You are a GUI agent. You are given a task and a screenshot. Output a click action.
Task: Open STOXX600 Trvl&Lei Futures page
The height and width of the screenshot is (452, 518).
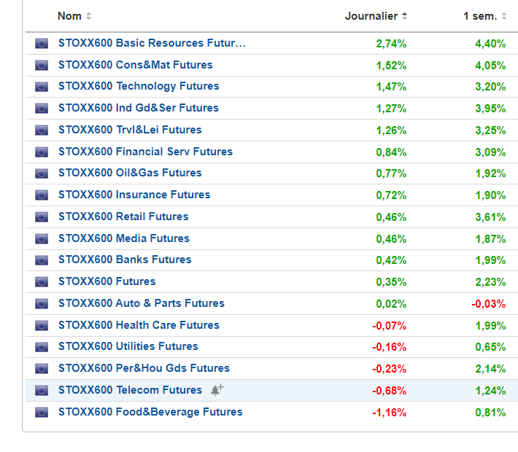[x=130, y=130]
